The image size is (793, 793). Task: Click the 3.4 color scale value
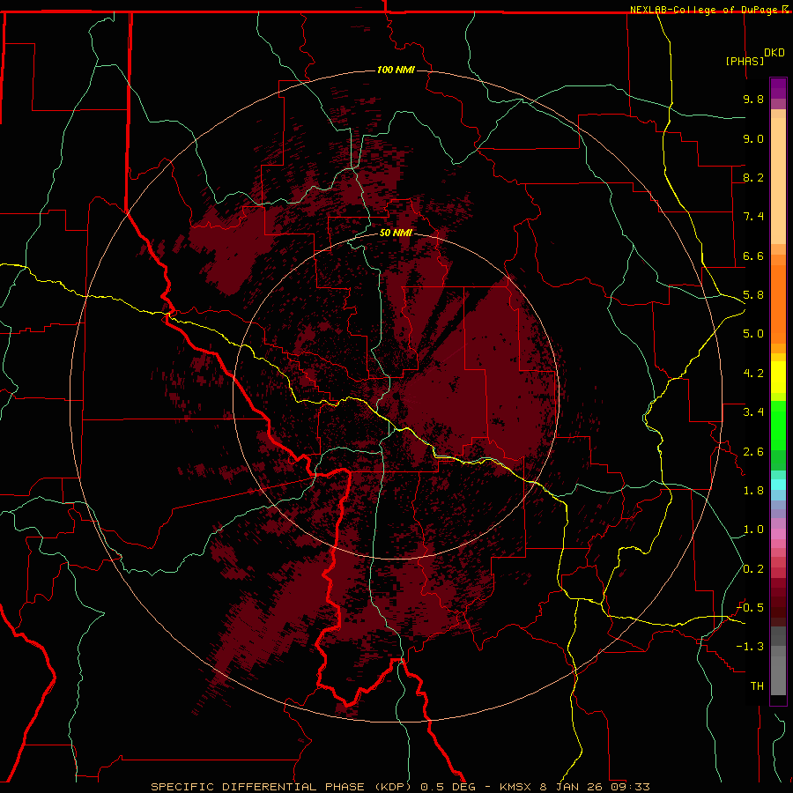click(753, 412)
